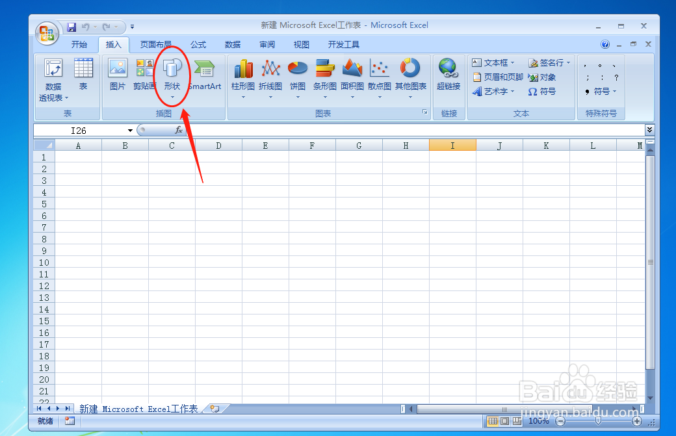Open Other Charts (其他图表)
Image resolution: width=676 pixels, height=436 pixels.
click(410, 78)
